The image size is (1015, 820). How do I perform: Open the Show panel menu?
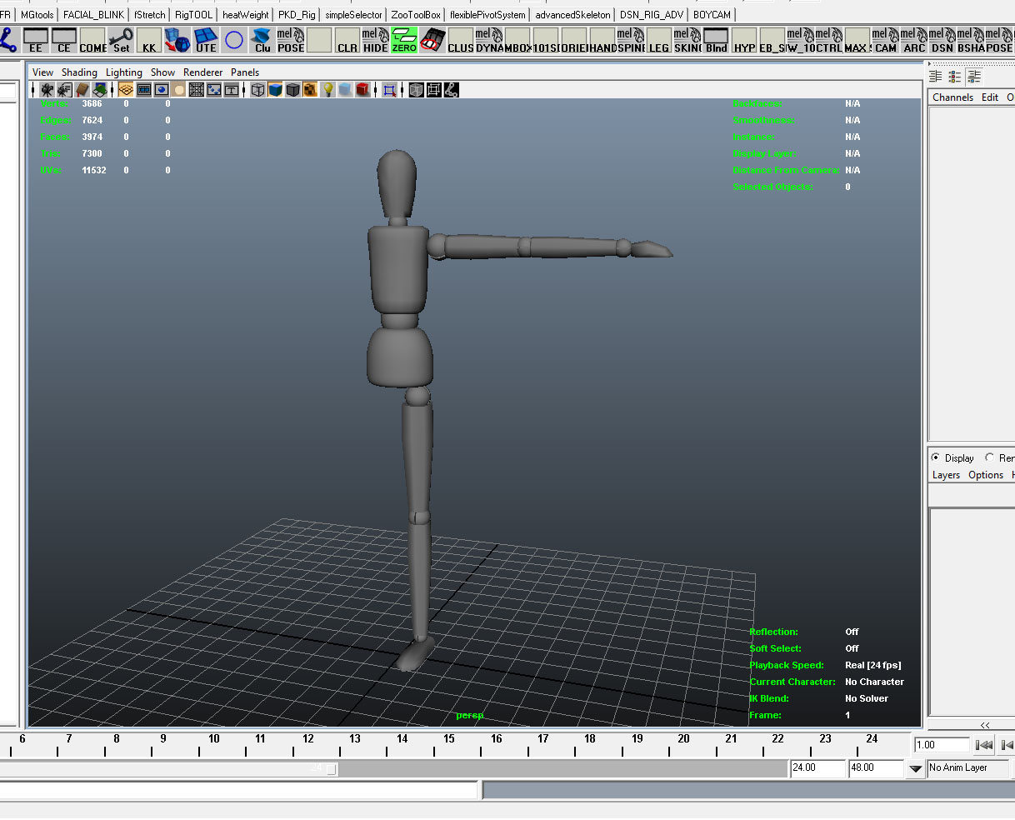point(162,72)
